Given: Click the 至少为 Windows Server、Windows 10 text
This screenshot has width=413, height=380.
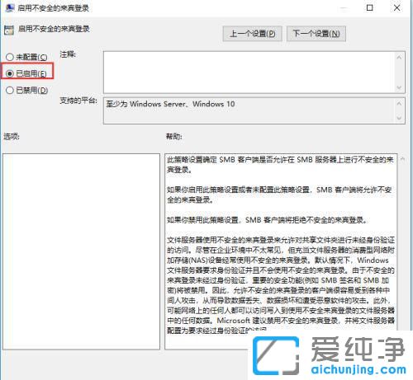Looking at the screenshot, I should [170, 104].
